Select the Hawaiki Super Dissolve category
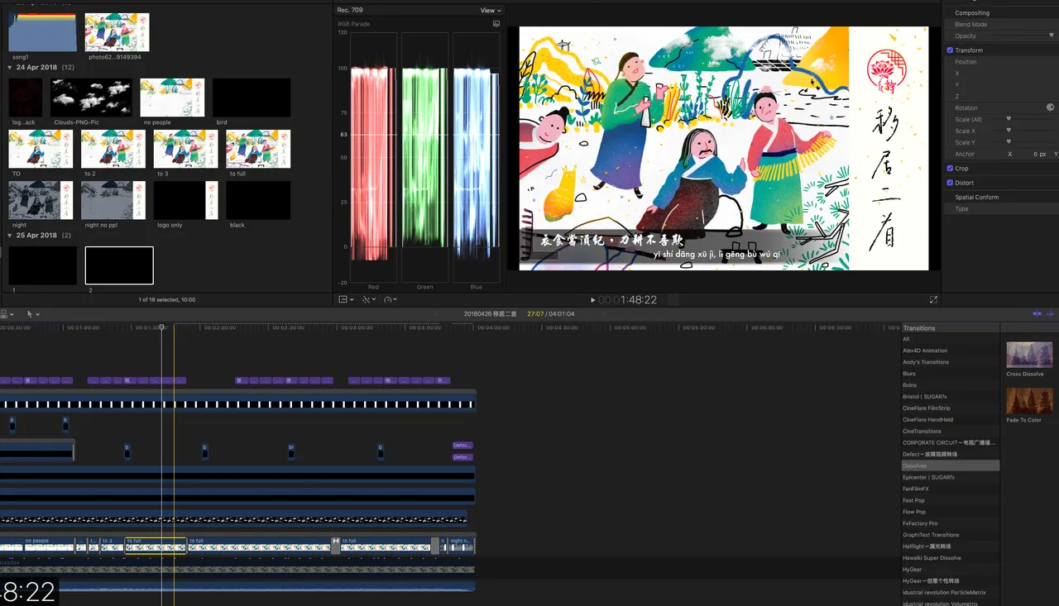Image resolution: width=1059 pixels, height=606 pixels. click(x=951, y=558)
